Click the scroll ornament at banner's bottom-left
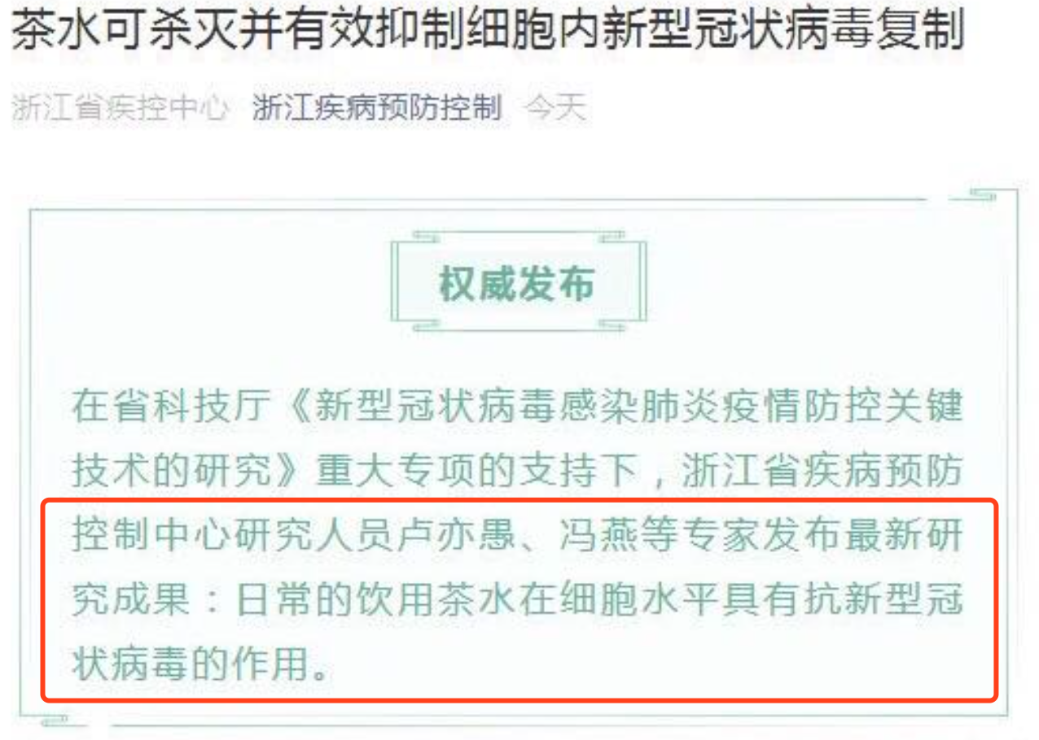The width and height of the screenshot is (1039, 740). point(426,326)
